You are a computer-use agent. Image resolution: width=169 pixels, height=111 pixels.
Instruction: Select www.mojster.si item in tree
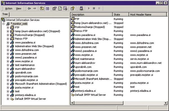[24, 61]
